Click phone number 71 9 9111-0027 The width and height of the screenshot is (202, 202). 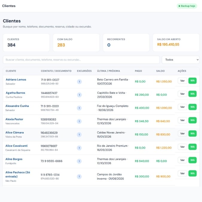click(x=50, y=80)
